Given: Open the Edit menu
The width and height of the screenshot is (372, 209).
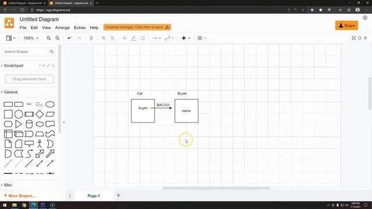Looking at the screenshot, I should pos(34,28).
